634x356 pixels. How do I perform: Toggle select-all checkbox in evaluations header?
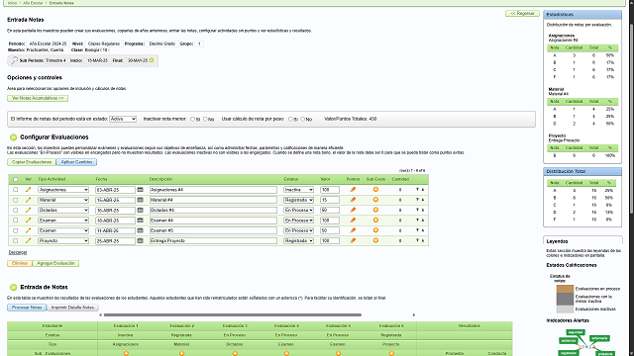tap(16, 179)
